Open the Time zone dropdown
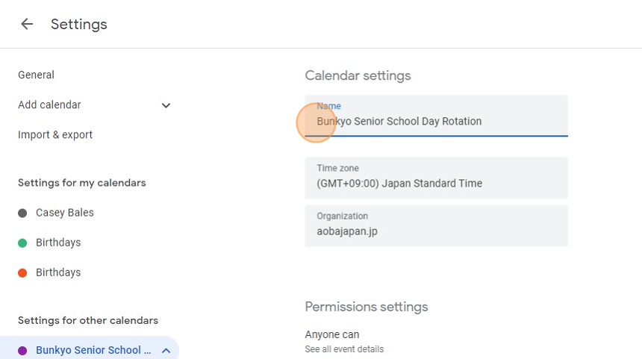Image resolution: width=642 pixels, height=359 pixels. coord(436,178)
